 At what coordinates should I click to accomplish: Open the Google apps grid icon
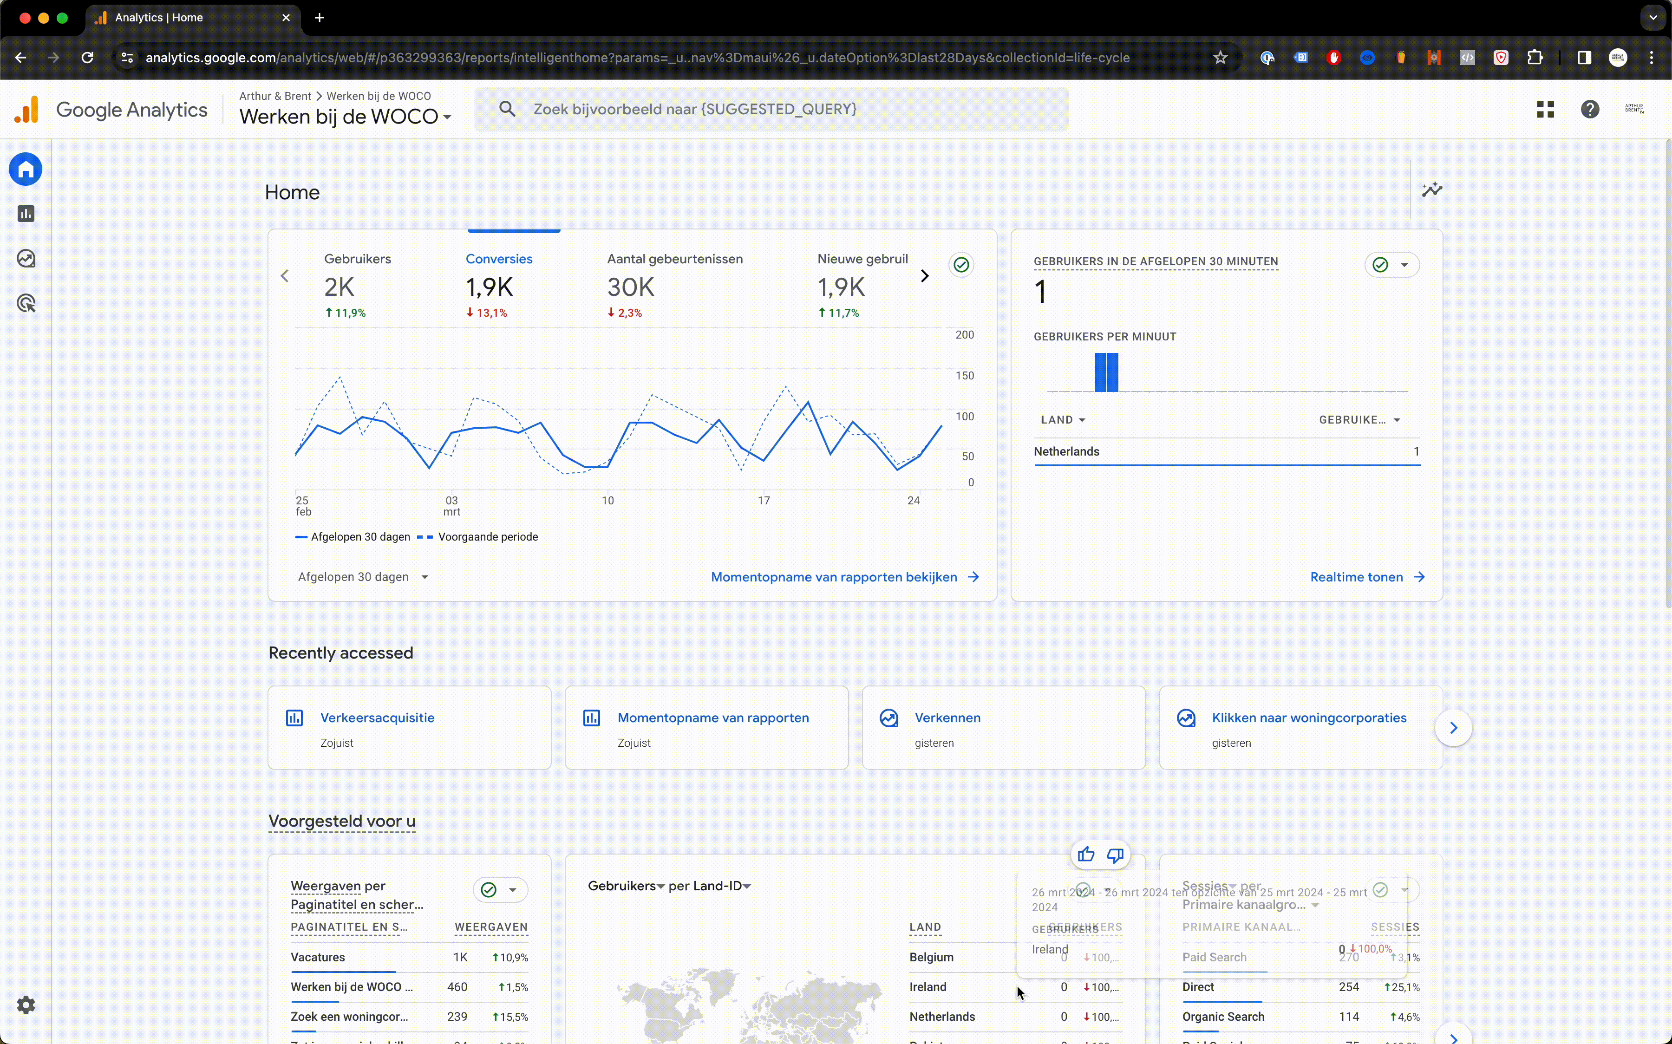[x=1545, y=109]
